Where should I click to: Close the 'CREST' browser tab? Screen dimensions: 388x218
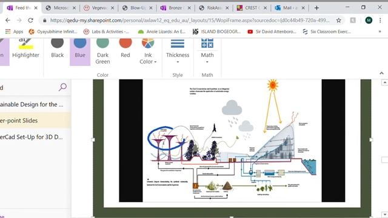click(265, 8)
